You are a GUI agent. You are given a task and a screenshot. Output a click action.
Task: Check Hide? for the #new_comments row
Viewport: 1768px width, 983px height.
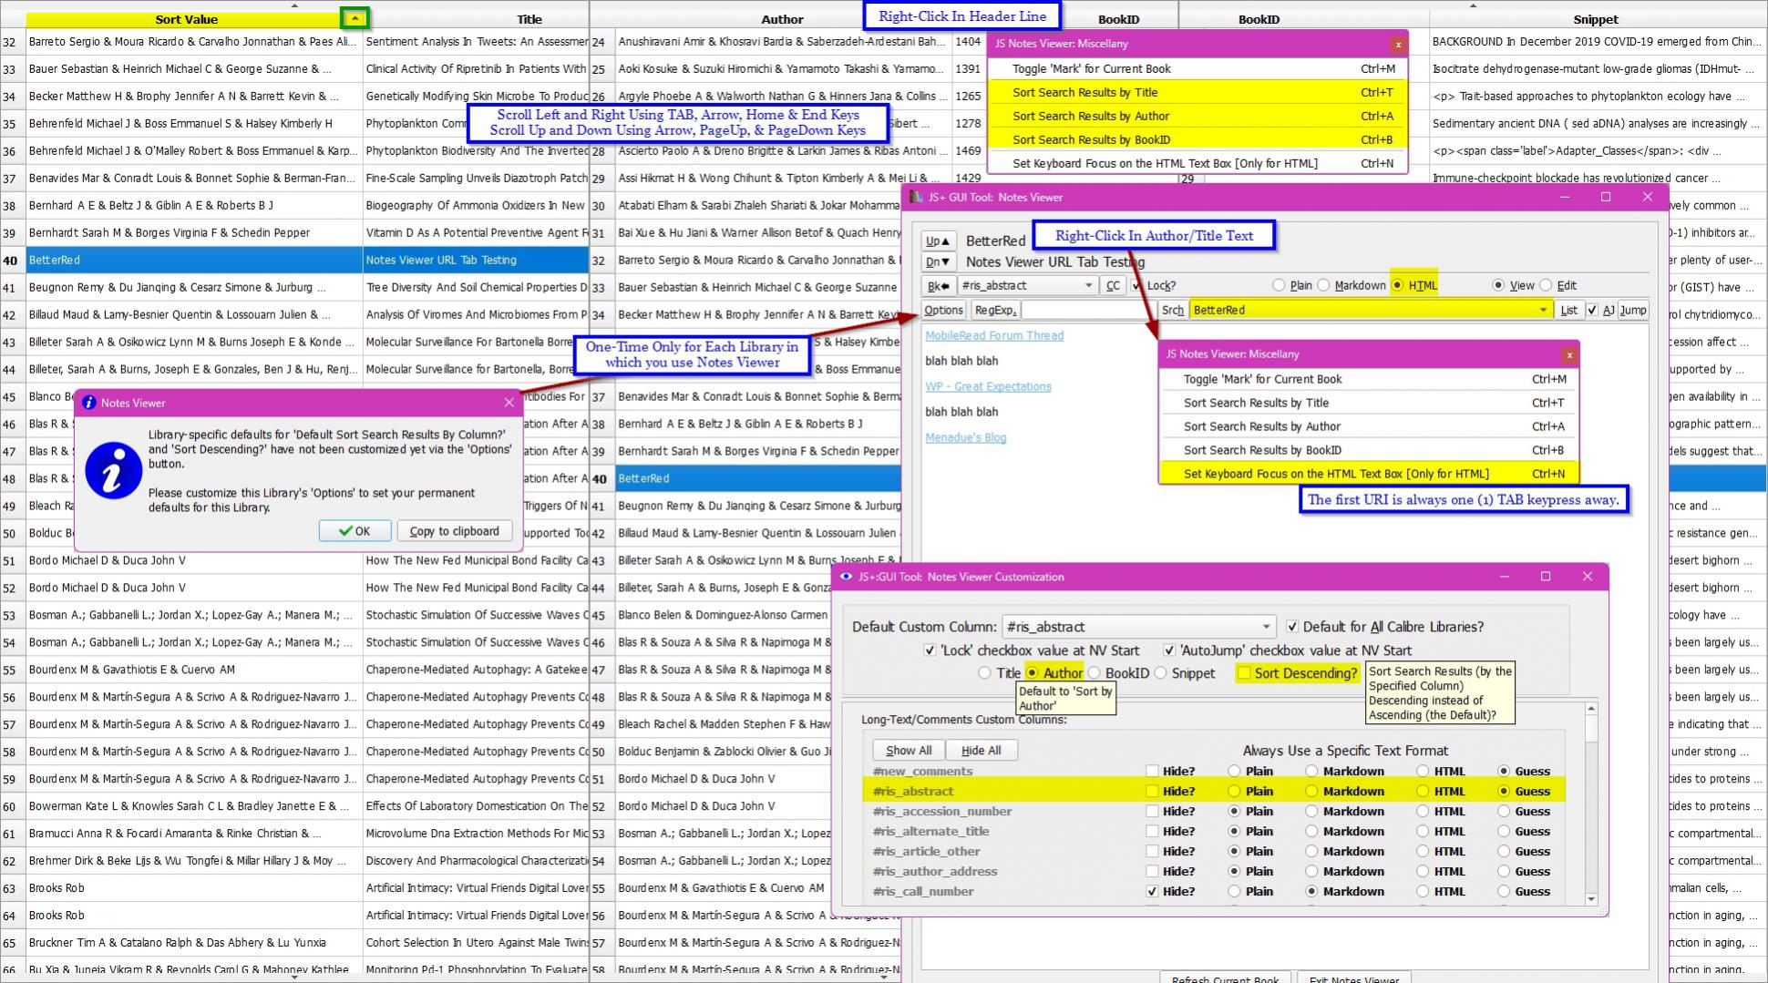pos(1152,772)
